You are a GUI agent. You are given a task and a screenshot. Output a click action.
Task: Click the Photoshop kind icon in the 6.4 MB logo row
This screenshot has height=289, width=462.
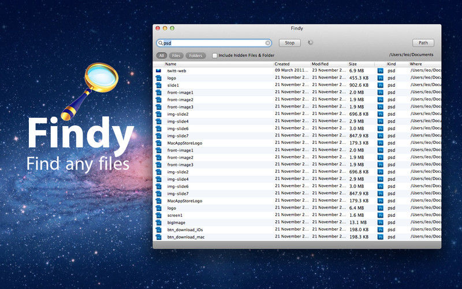[381, 208]
